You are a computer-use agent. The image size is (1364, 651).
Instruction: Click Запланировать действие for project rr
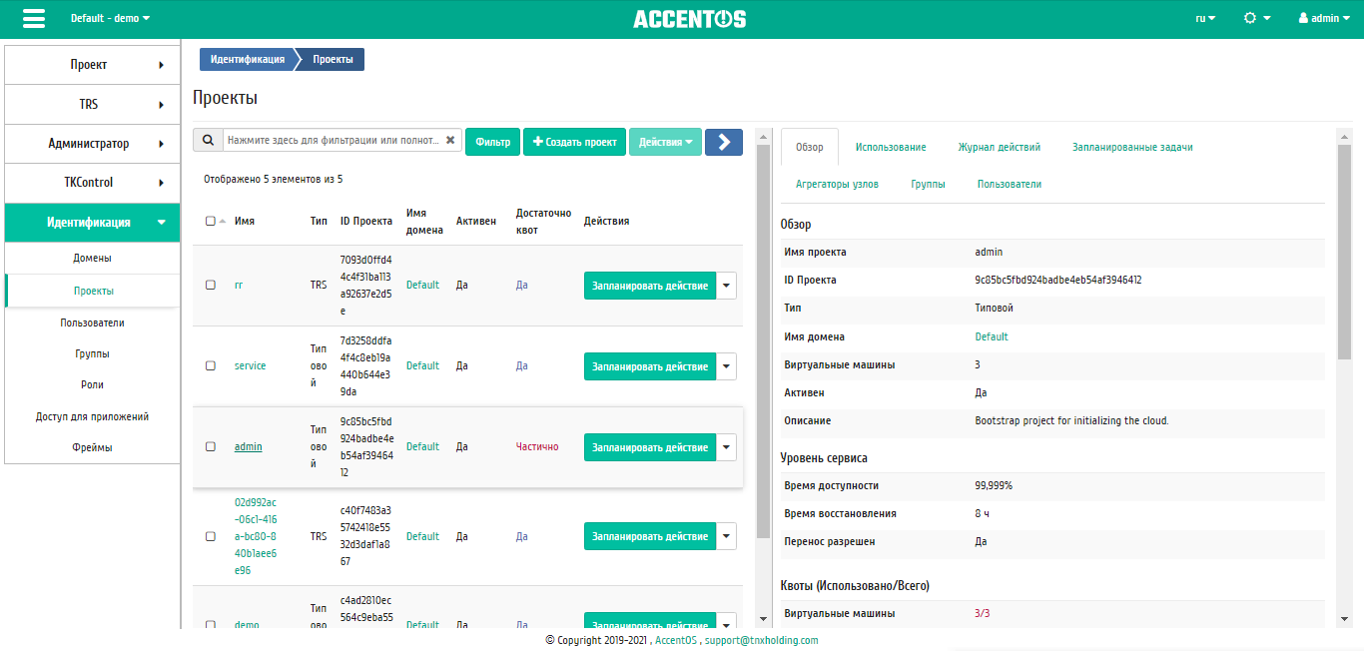(650, 286)
